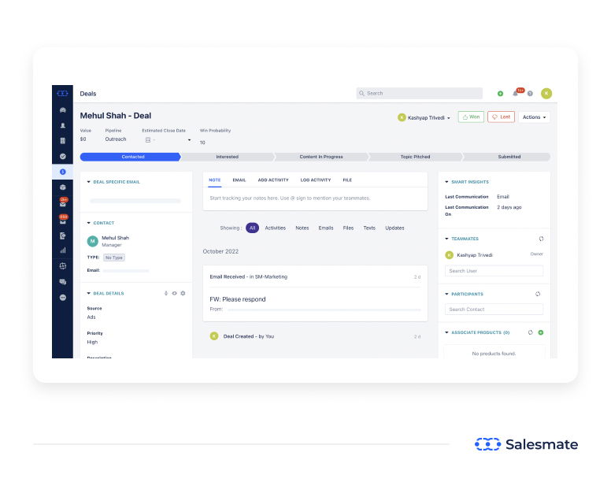Open the Companies building sidebar icon
This screenshot has width=611, height=482.
[x=63, y=141]
